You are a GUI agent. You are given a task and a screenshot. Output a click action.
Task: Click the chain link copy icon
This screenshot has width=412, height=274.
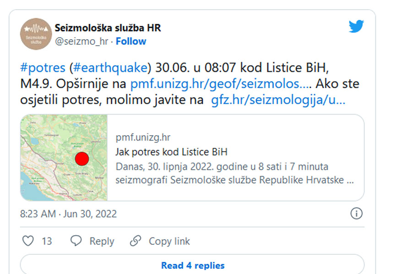136,241
